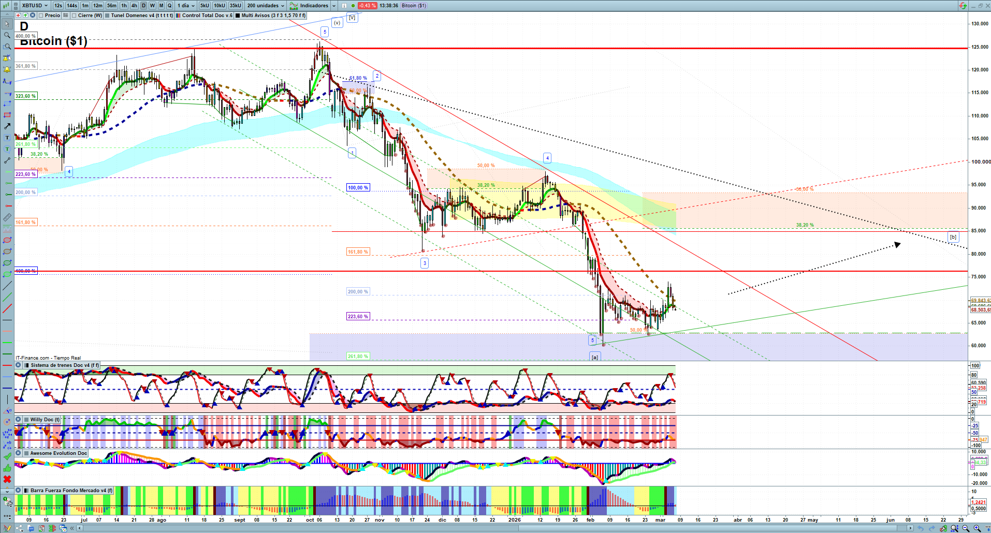The width and height of the screenshot is (991, 533).
Task: Close the Sistema de trenes Doc panel
Action: click(18, 365)
